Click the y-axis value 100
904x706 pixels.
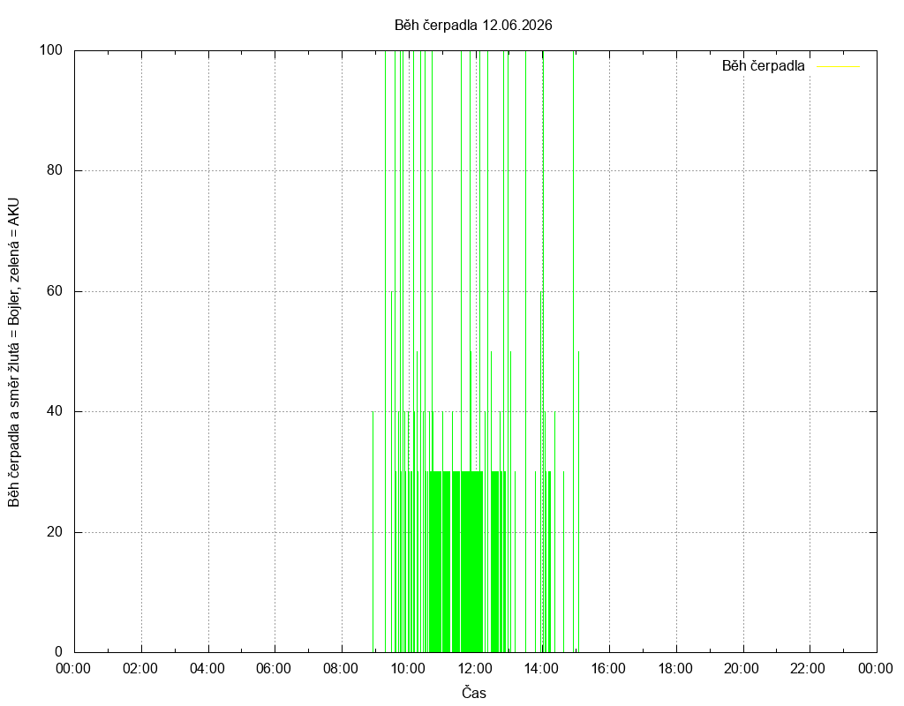[50, 50]
